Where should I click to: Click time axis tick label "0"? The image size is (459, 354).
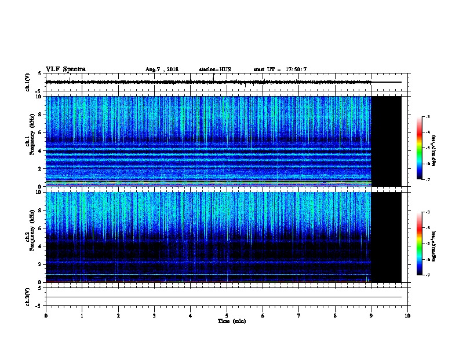tap(46, 316)
